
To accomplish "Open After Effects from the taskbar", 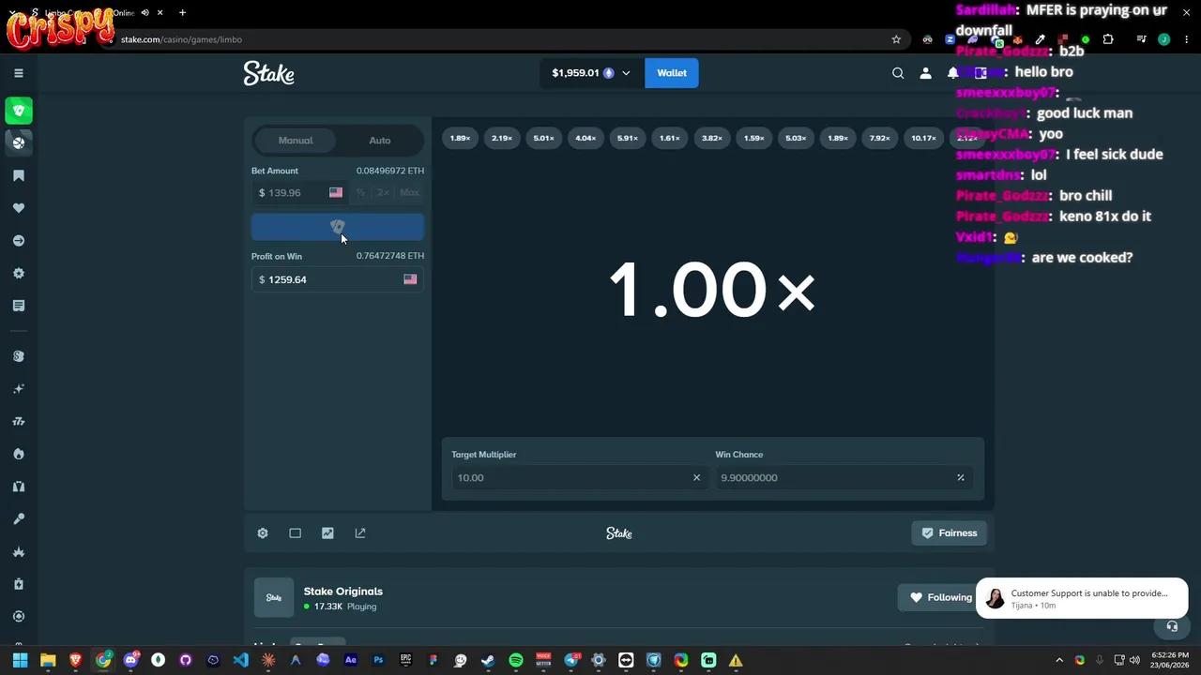I will 351,660.
